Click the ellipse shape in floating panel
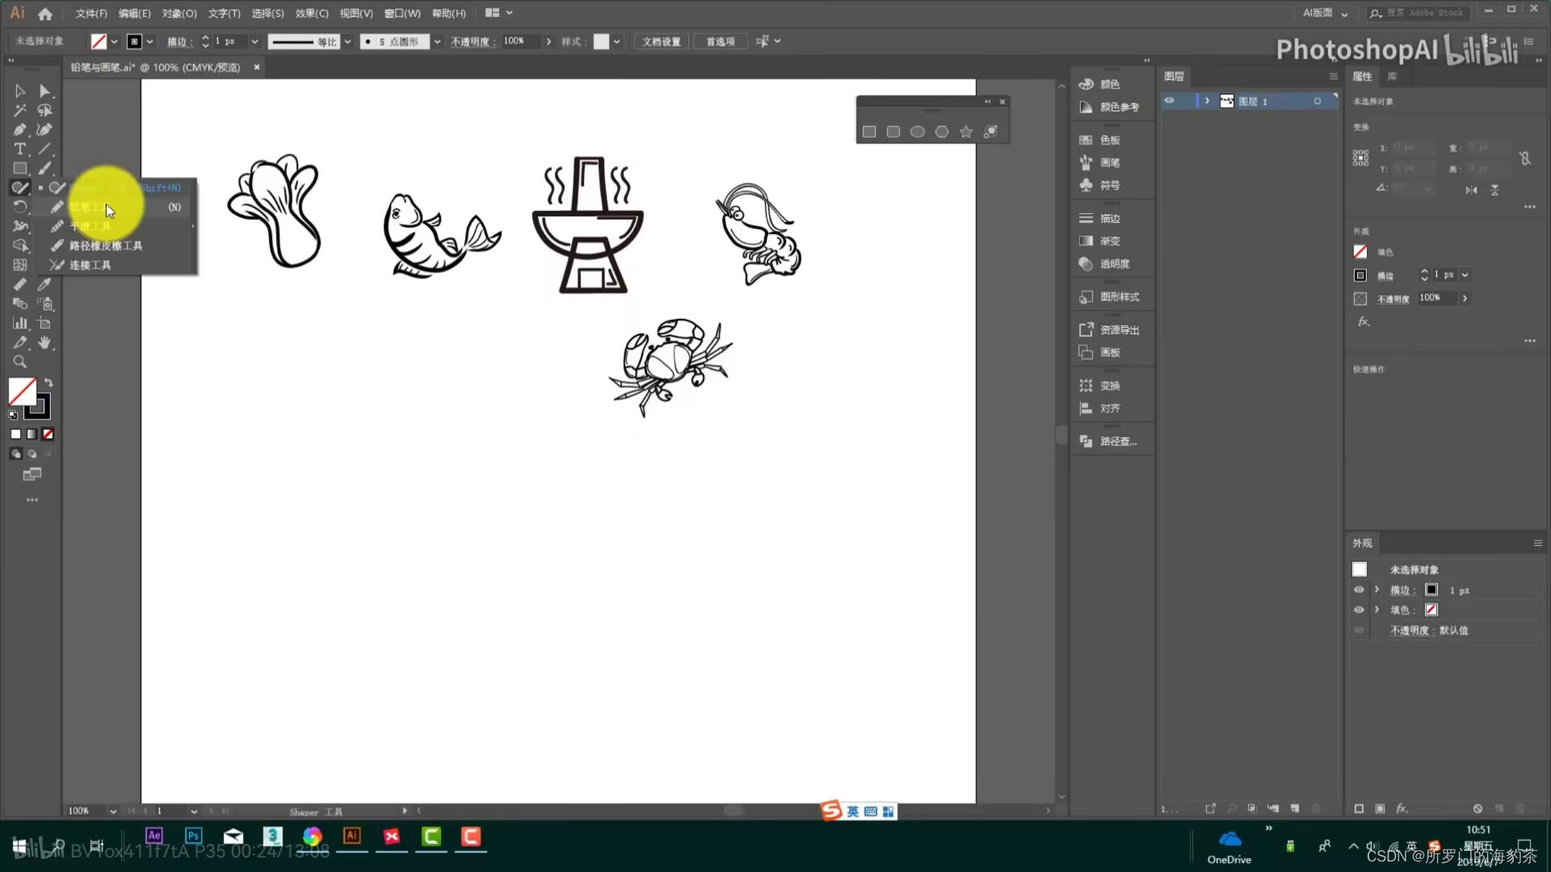Viewport: 1551px width, 872px height. pyautogui.click(x=918, y=132)
